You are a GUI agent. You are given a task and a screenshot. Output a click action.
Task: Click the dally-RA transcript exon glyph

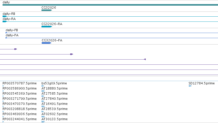(5, 21)
